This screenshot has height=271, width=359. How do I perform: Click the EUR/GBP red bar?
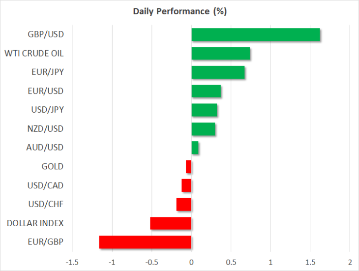click(145, 242)
